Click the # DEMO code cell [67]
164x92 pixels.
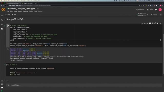[84, 69]
